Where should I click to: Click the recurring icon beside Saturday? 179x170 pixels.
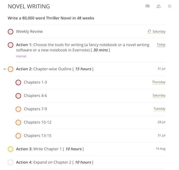pos(149,31)
